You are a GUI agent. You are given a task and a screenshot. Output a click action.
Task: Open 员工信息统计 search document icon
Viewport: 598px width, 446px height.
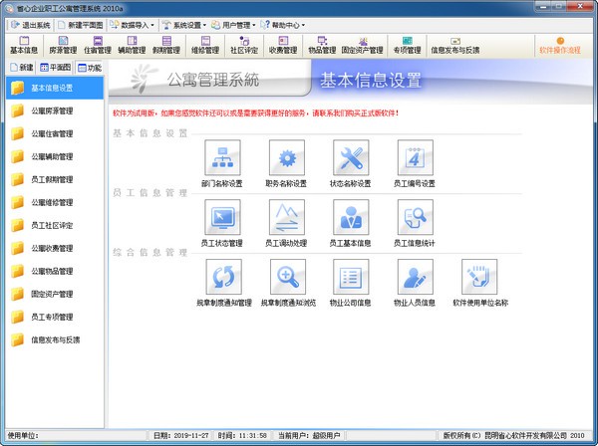click(x=415, y=216)
